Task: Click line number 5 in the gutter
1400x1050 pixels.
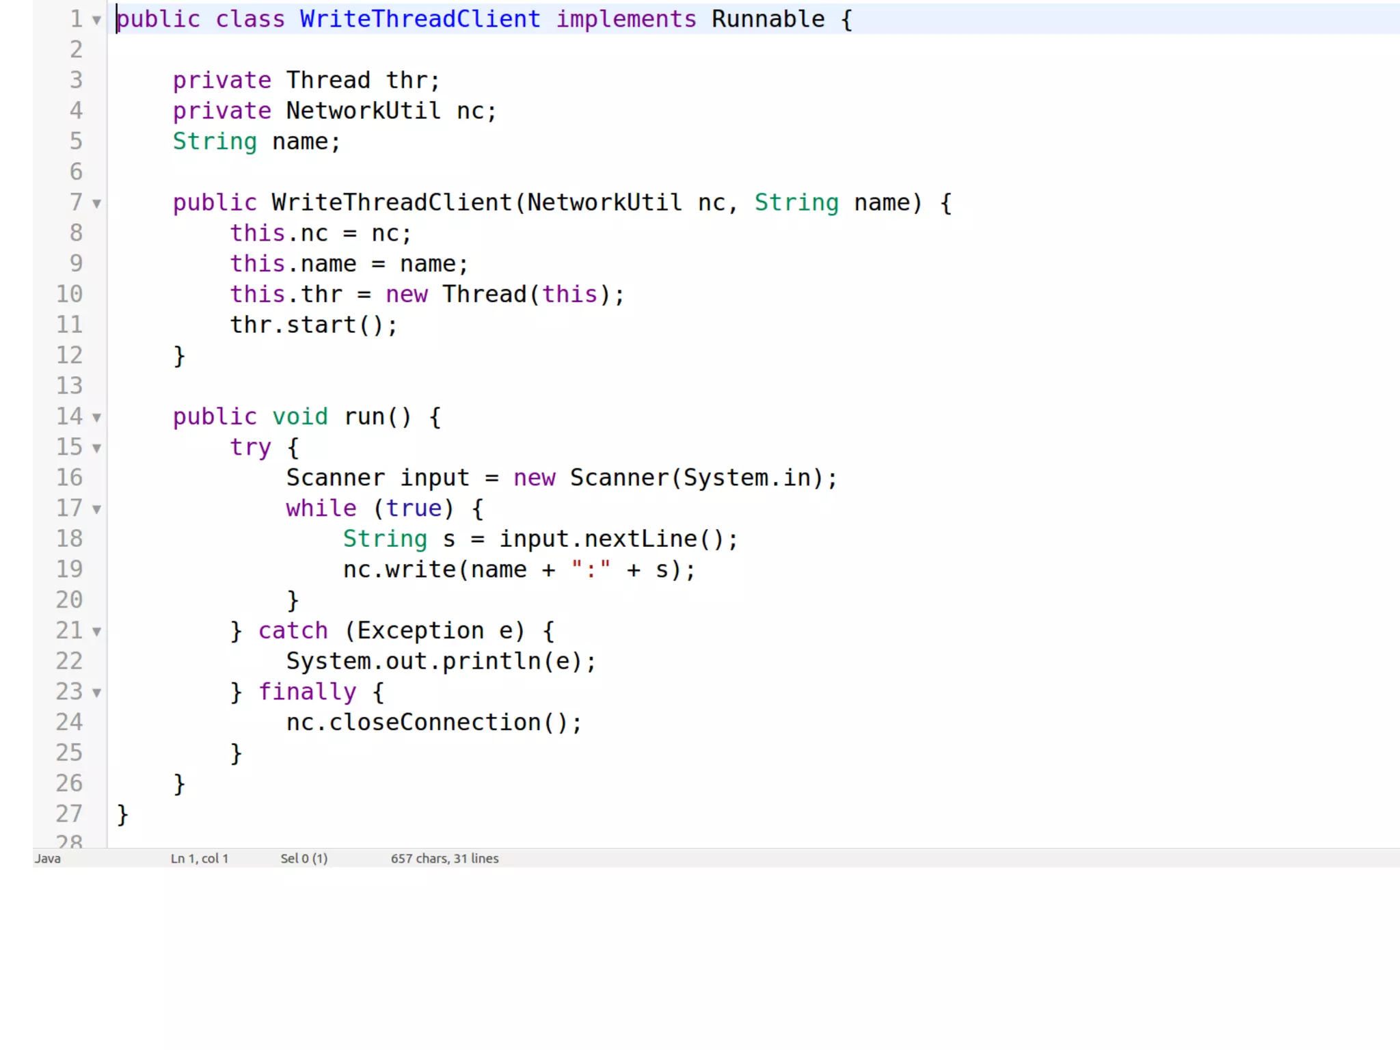Action: [76, 142]
